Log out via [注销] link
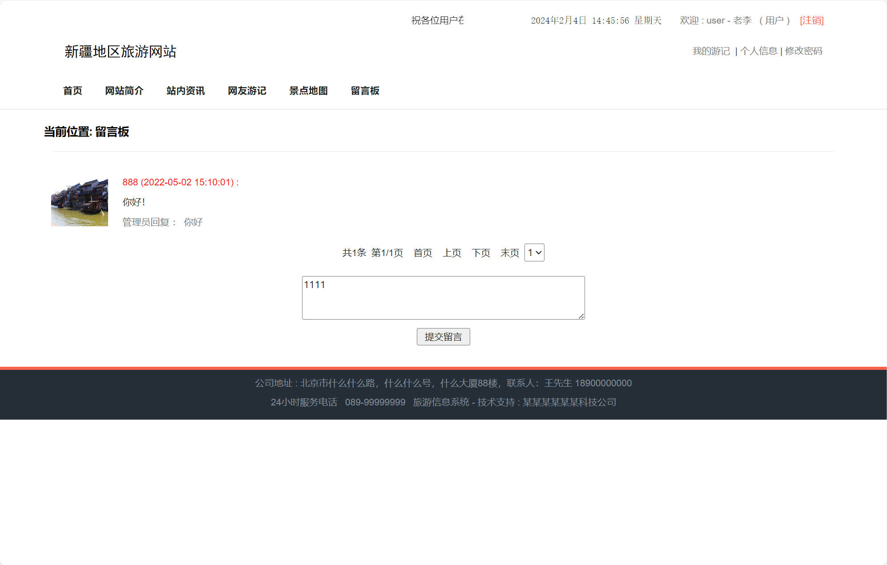 click(x=811, y=20)
